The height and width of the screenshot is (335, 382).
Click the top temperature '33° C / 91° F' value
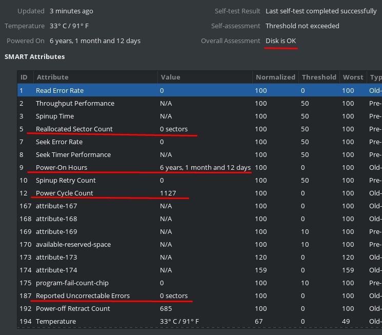click(x=69, y=26)
